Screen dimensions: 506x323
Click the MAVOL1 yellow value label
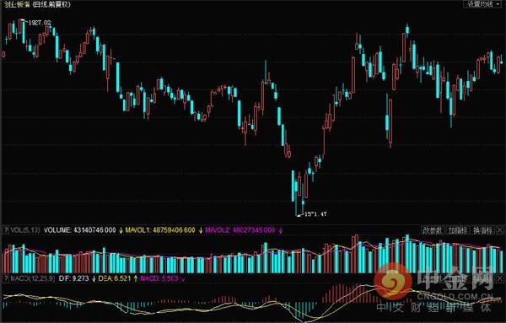[160, 230]
